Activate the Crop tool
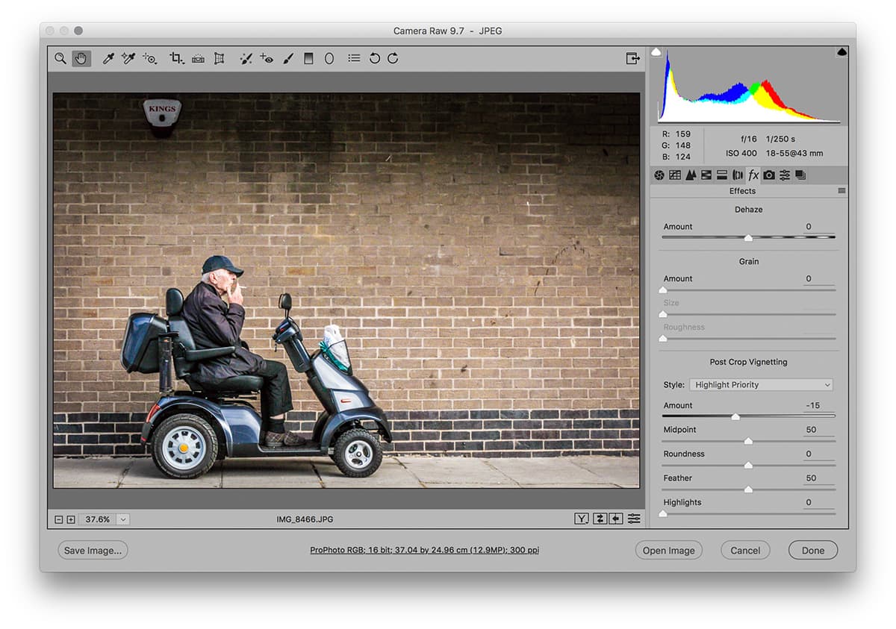896x629 pixels. pyautogui.click(x=177, y=58)
